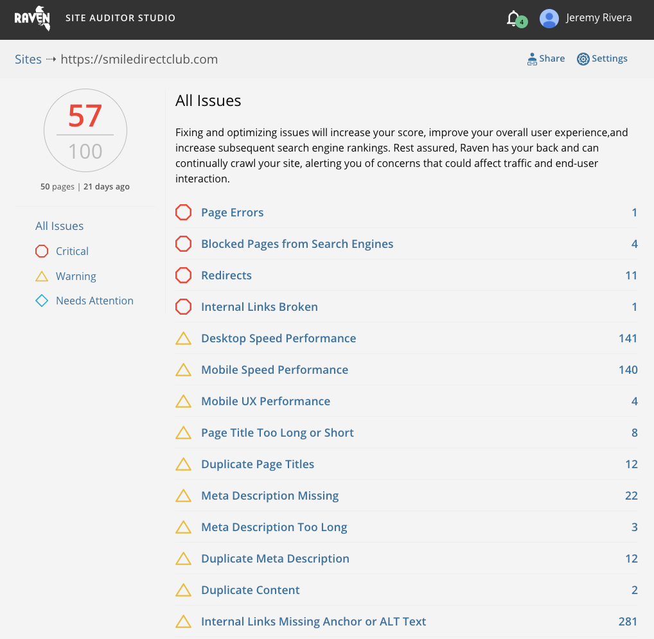Open Duplicate Meta Description

[275, 559]
